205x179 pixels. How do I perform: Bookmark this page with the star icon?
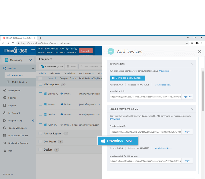coord(187,43)
